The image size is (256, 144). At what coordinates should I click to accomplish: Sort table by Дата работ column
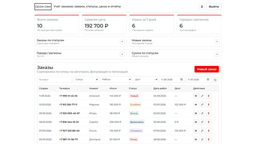click(160, 88)
